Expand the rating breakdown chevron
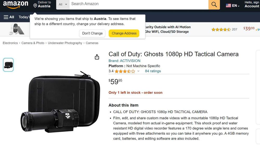The width and height of the screenshot is (260, 152). click(x=138, y=71)
